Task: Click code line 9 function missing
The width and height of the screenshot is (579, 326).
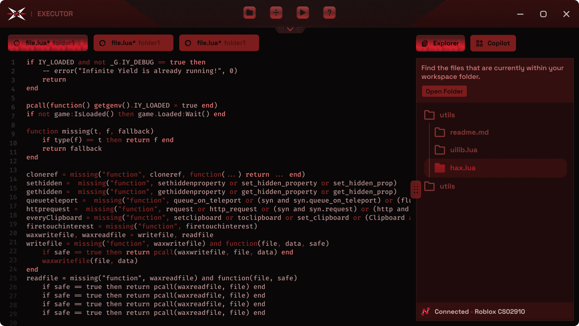Action: tap(90, 131)
